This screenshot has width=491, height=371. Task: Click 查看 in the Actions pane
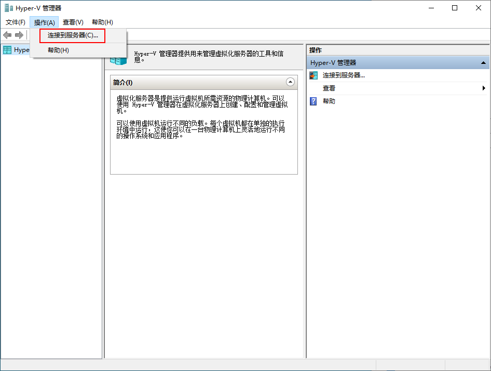(329, 88)
